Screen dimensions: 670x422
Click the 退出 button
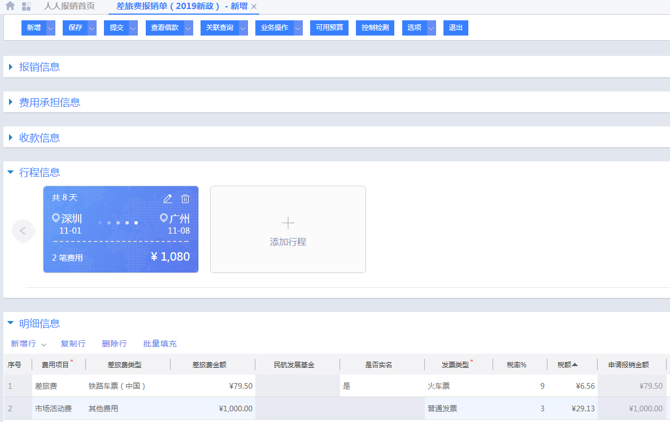pyautogui.click(x=455, y=28)
